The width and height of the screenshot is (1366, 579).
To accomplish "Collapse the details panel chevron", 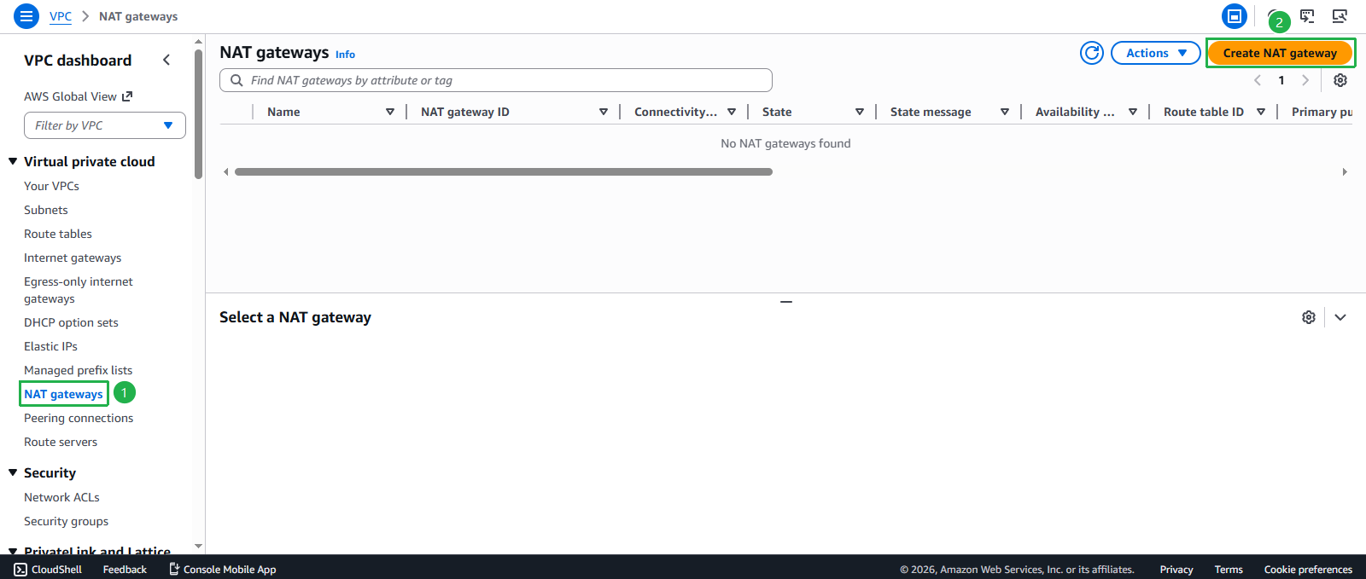I will pos(1340,317).
